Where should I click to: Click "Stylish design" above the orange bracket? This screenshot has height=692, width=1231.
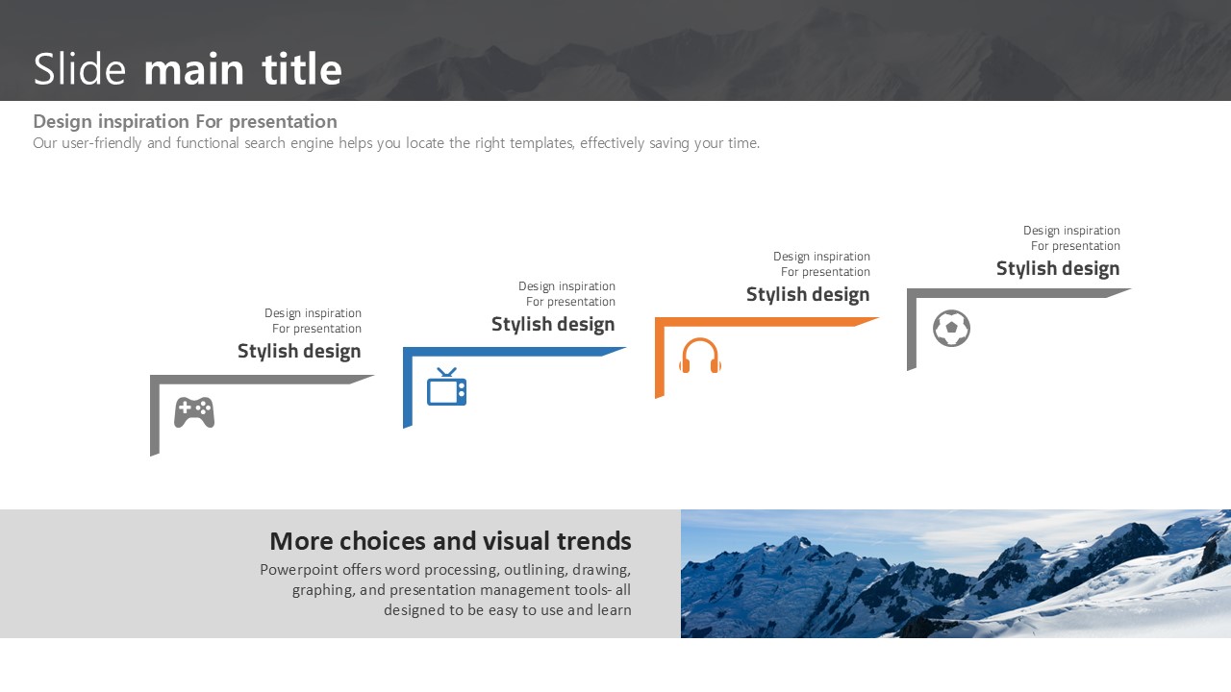808,295
